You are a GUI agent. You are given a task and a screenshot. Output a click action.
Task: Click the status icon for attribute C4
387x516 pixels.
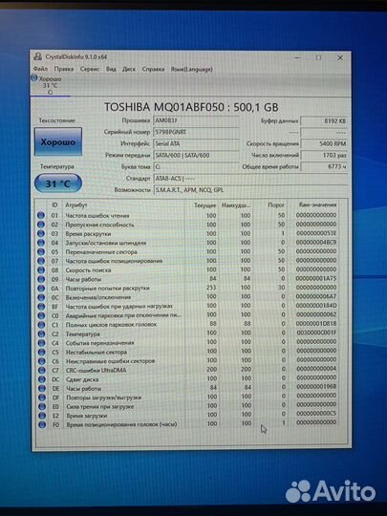pyautogui.click(x=41, y=343)
